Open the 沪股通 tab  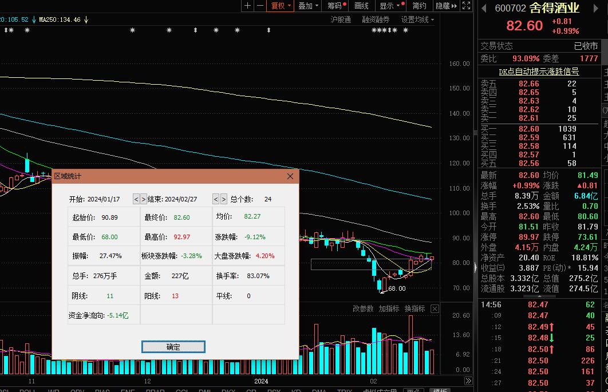click(341, 19)
